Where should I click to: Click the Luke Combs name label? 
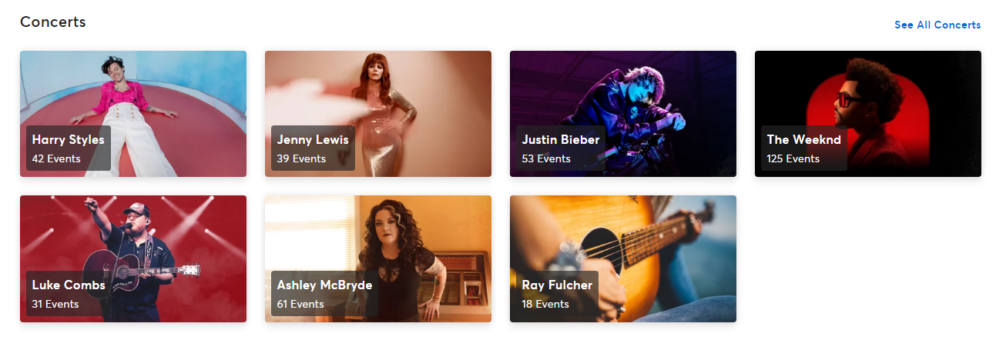(x=69, y=285)
